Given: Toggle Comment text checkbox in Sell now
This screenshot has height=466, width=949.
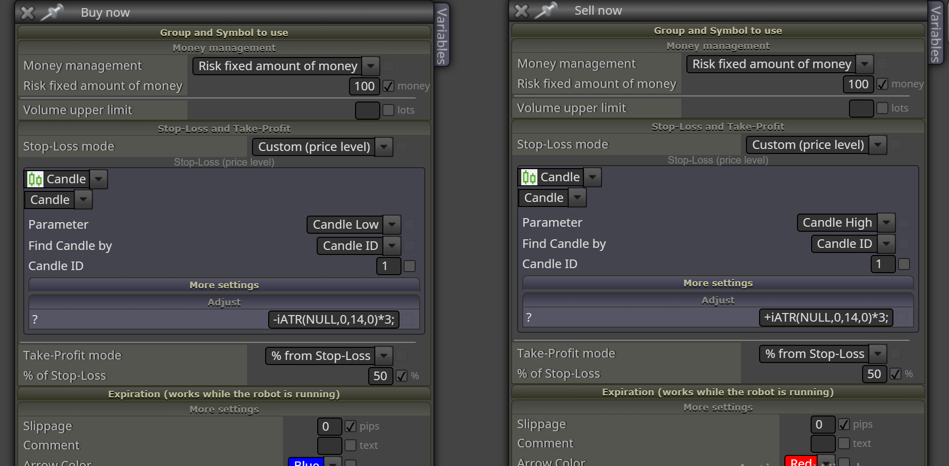Looking at the screenshot, I should pyautogui.click(x=844, y=444).
